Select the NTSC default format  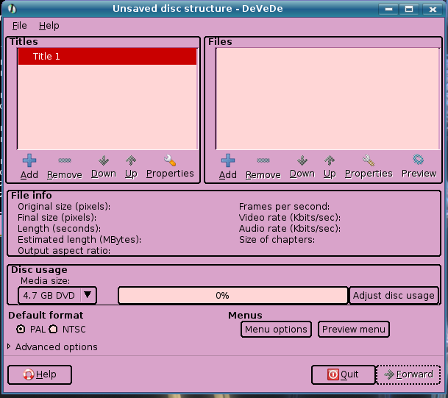click(53, 329)
